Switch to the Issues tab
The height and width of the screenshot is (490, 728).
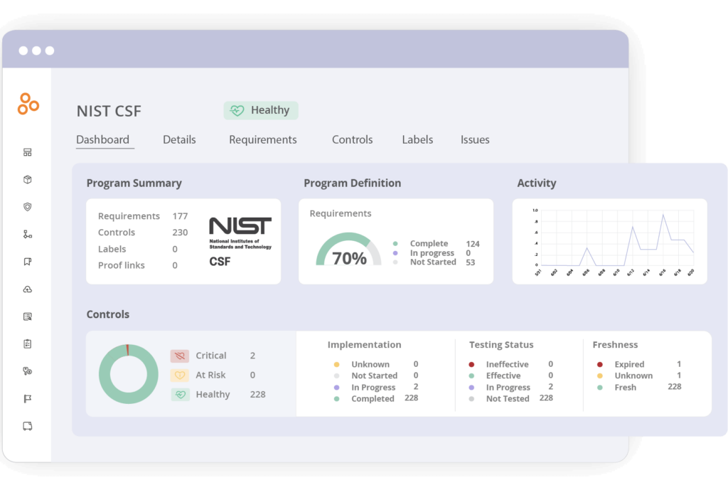[x=474, y=139]
